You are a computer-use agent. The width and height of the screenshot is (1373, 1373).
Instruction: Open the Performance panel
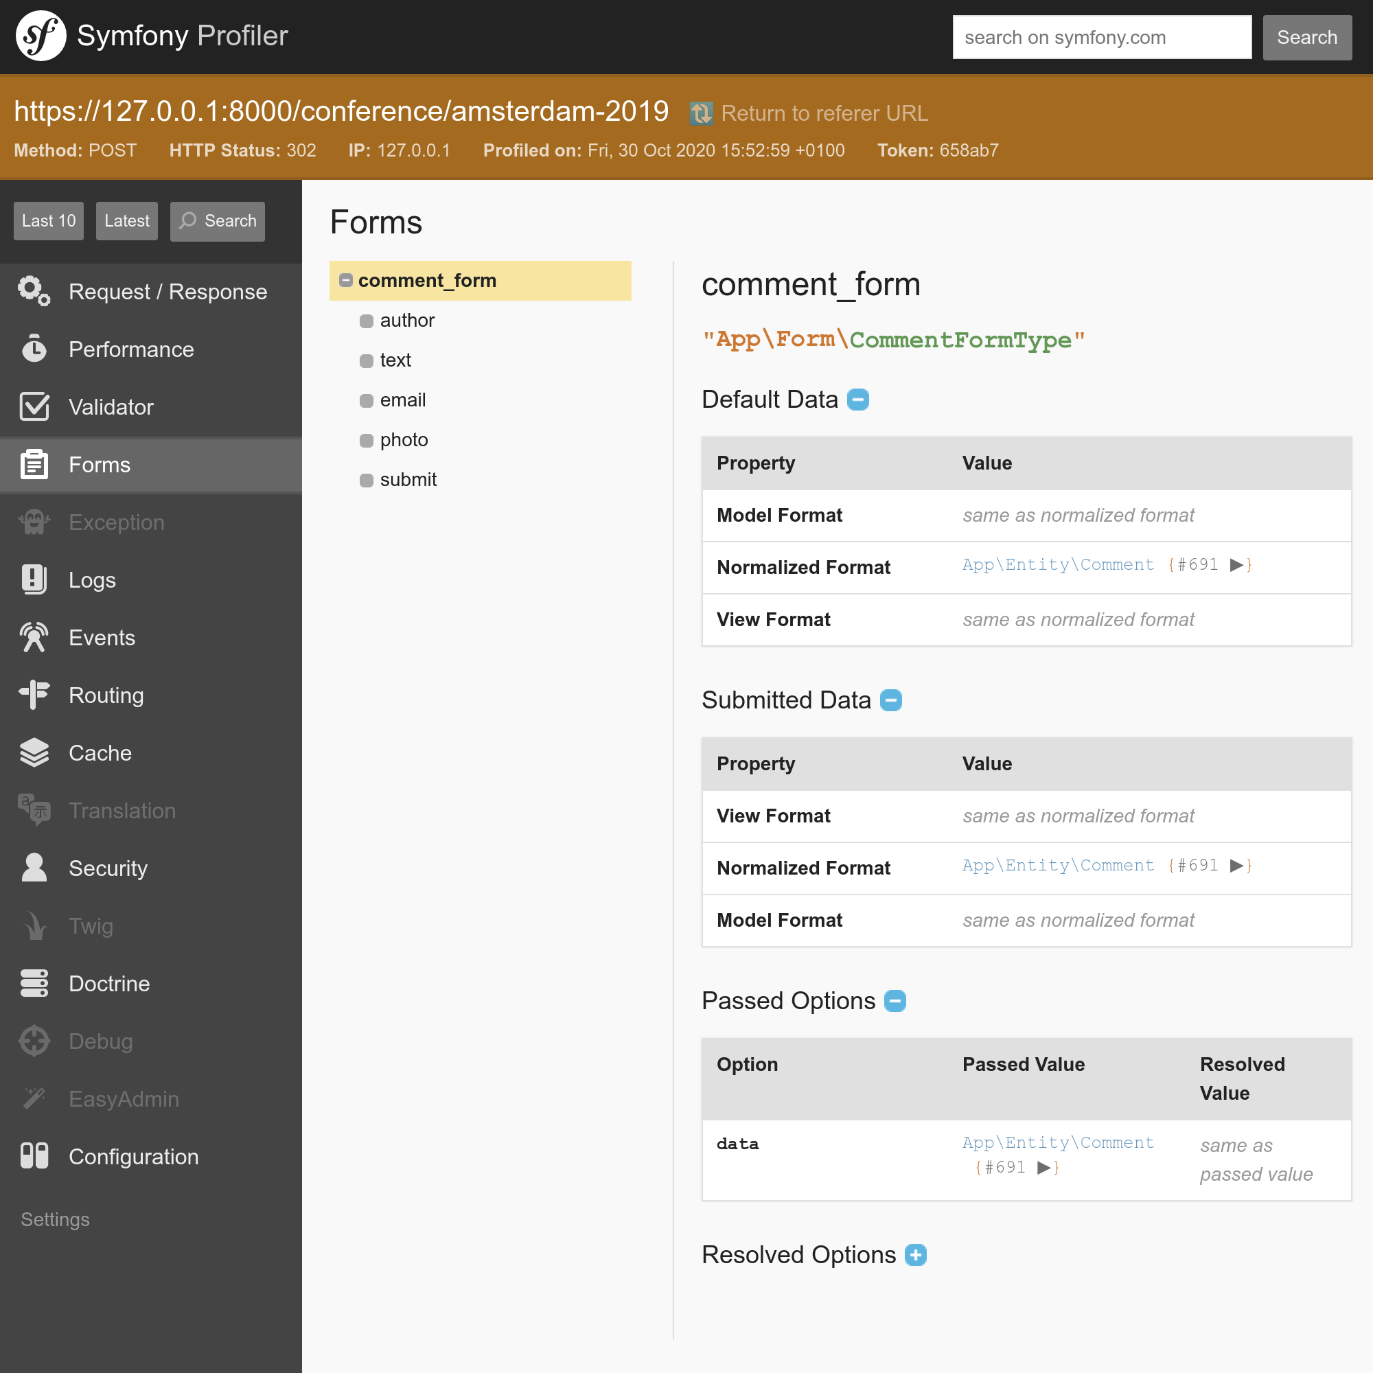(150, 349)
